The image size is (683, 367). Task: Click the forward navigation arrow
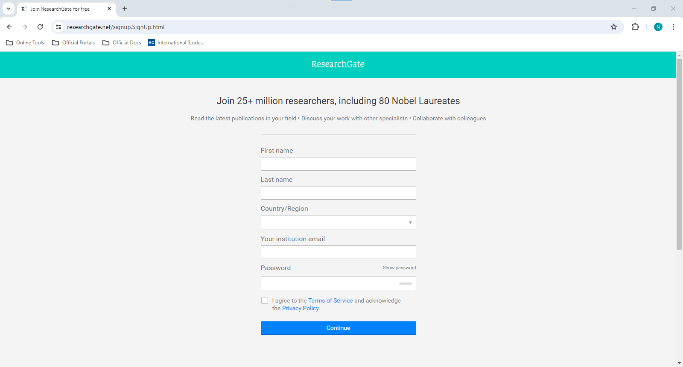pos(25,27)
